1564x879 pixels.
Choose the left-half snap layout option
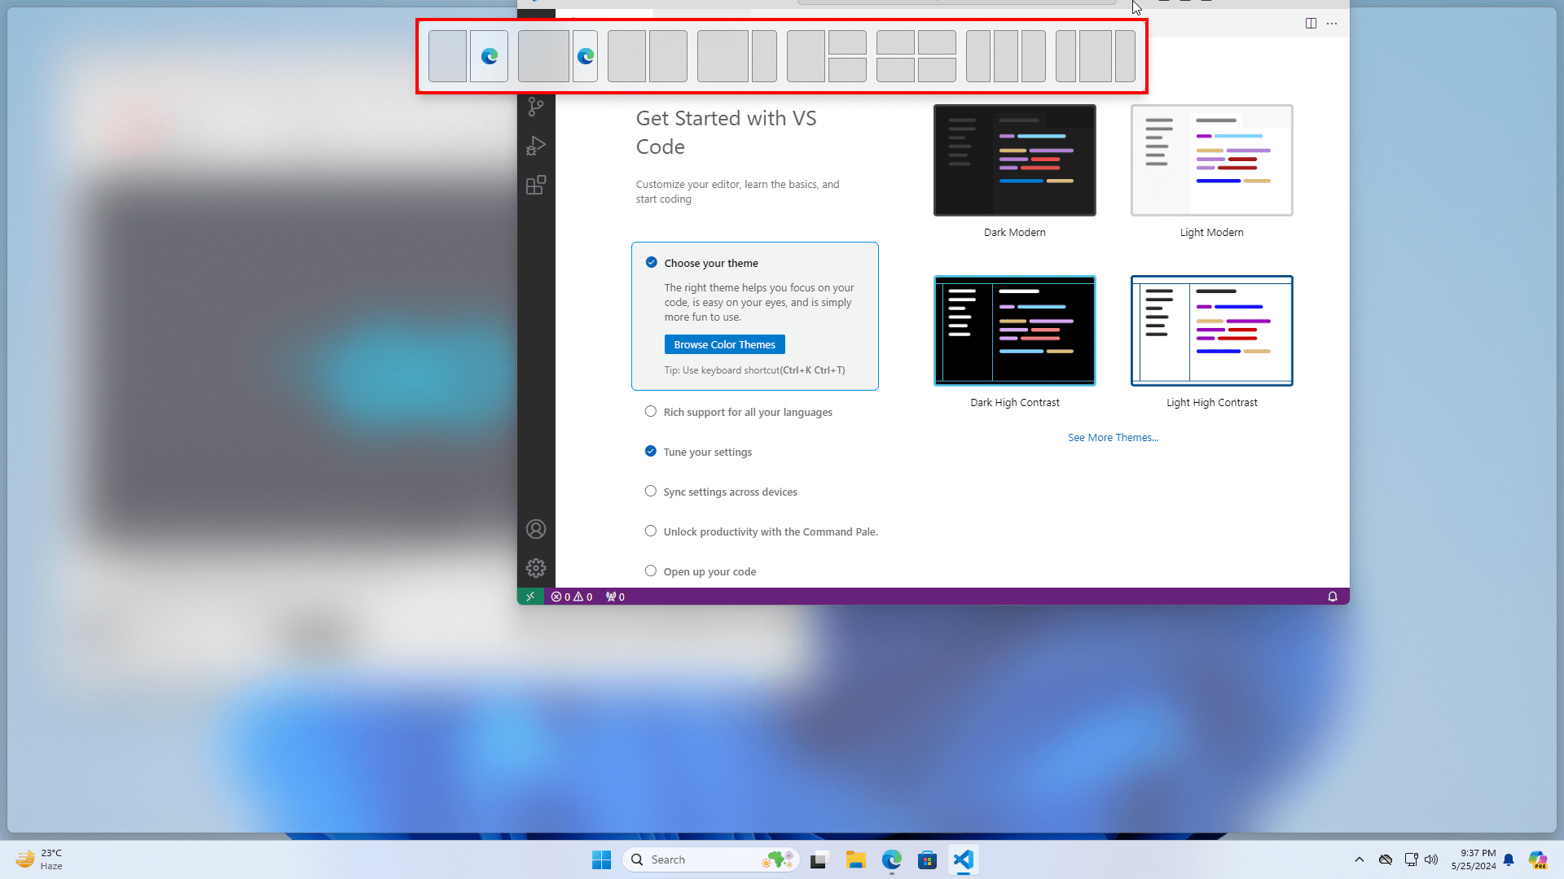coord(447,55)
